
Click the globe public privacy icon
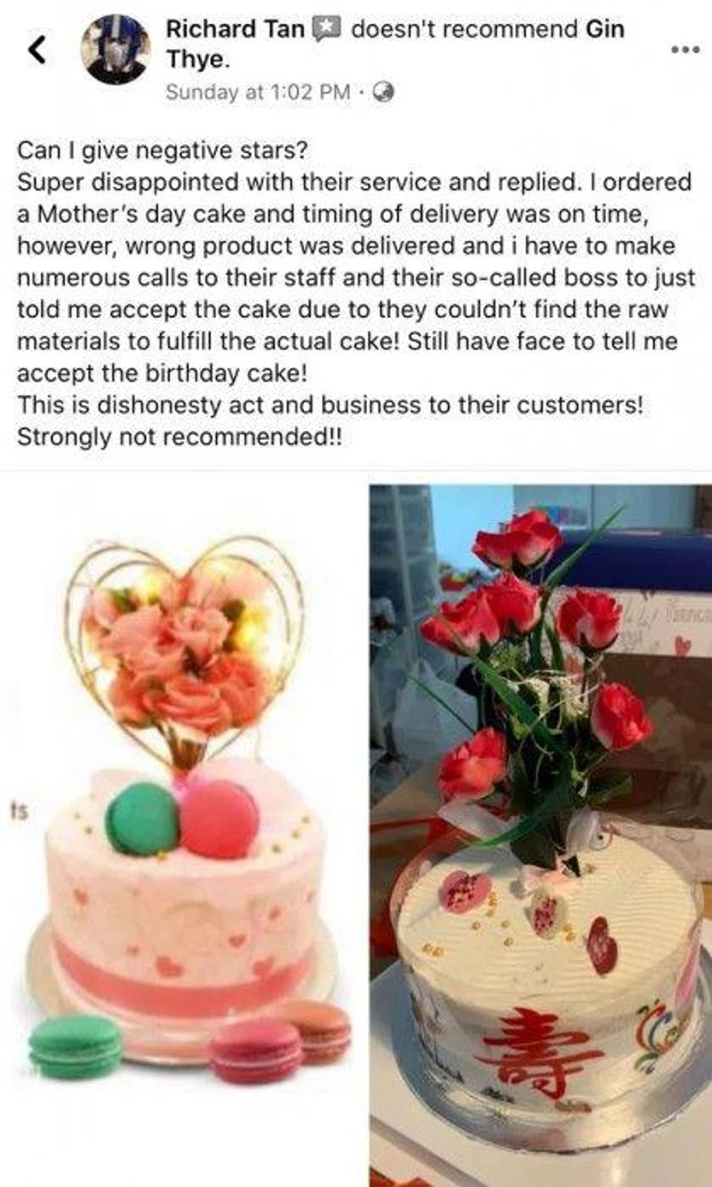383,92
